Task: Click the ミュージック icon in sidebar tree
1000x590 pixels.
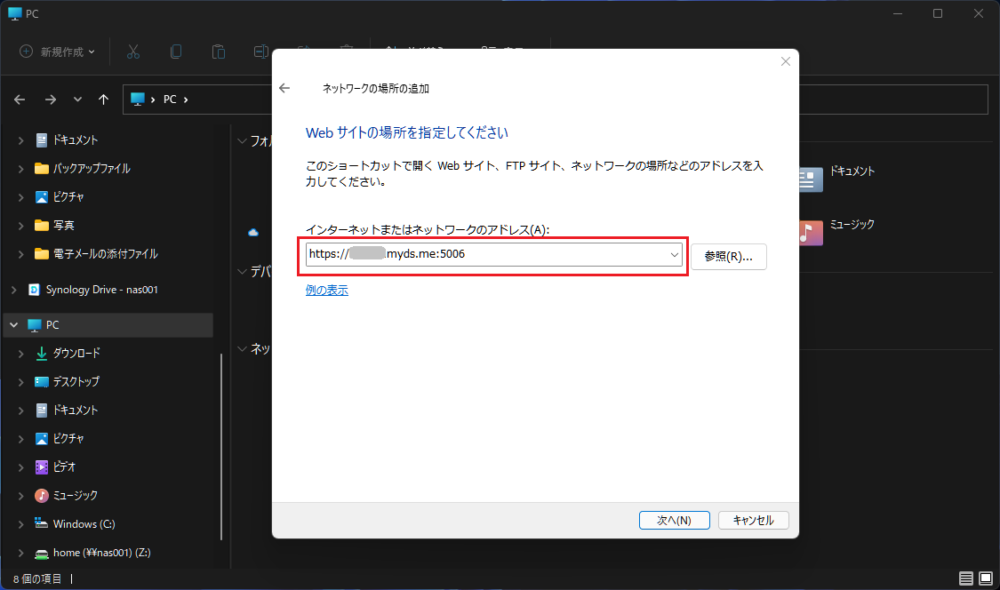Action: pyautogui.click(x=42, y=496)
